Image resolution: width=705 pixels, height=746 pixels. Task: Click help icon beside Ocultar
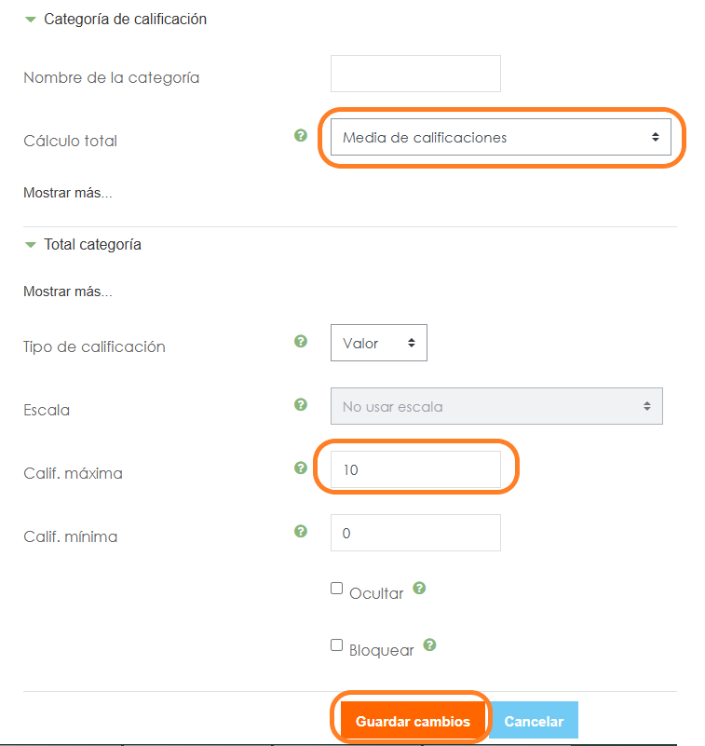click(x=419, y=589)
